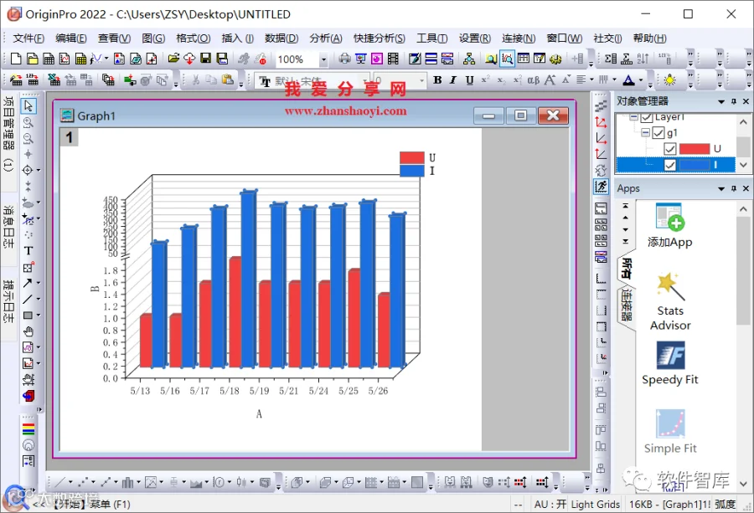This screenshot has width=754, height=513.
Task: Launch the Speedy Fit app
Action: click(x=670, y=363)
